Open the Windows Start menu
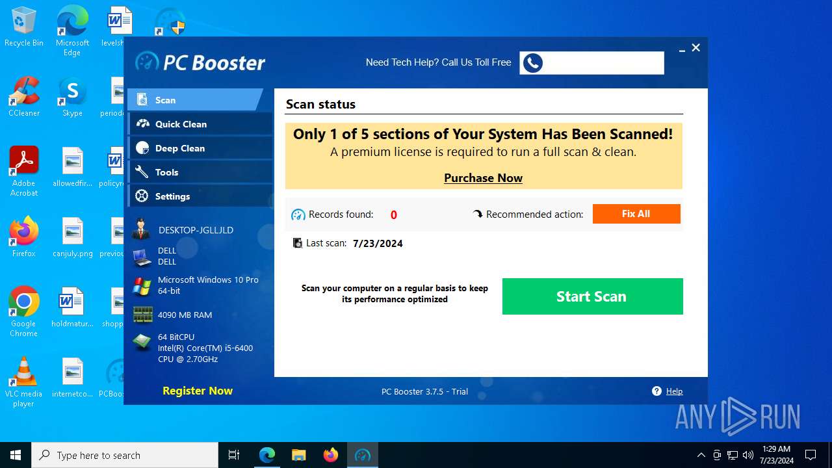Image resolution: width=832 pixels, height=468 pixels. pos(16,455)
